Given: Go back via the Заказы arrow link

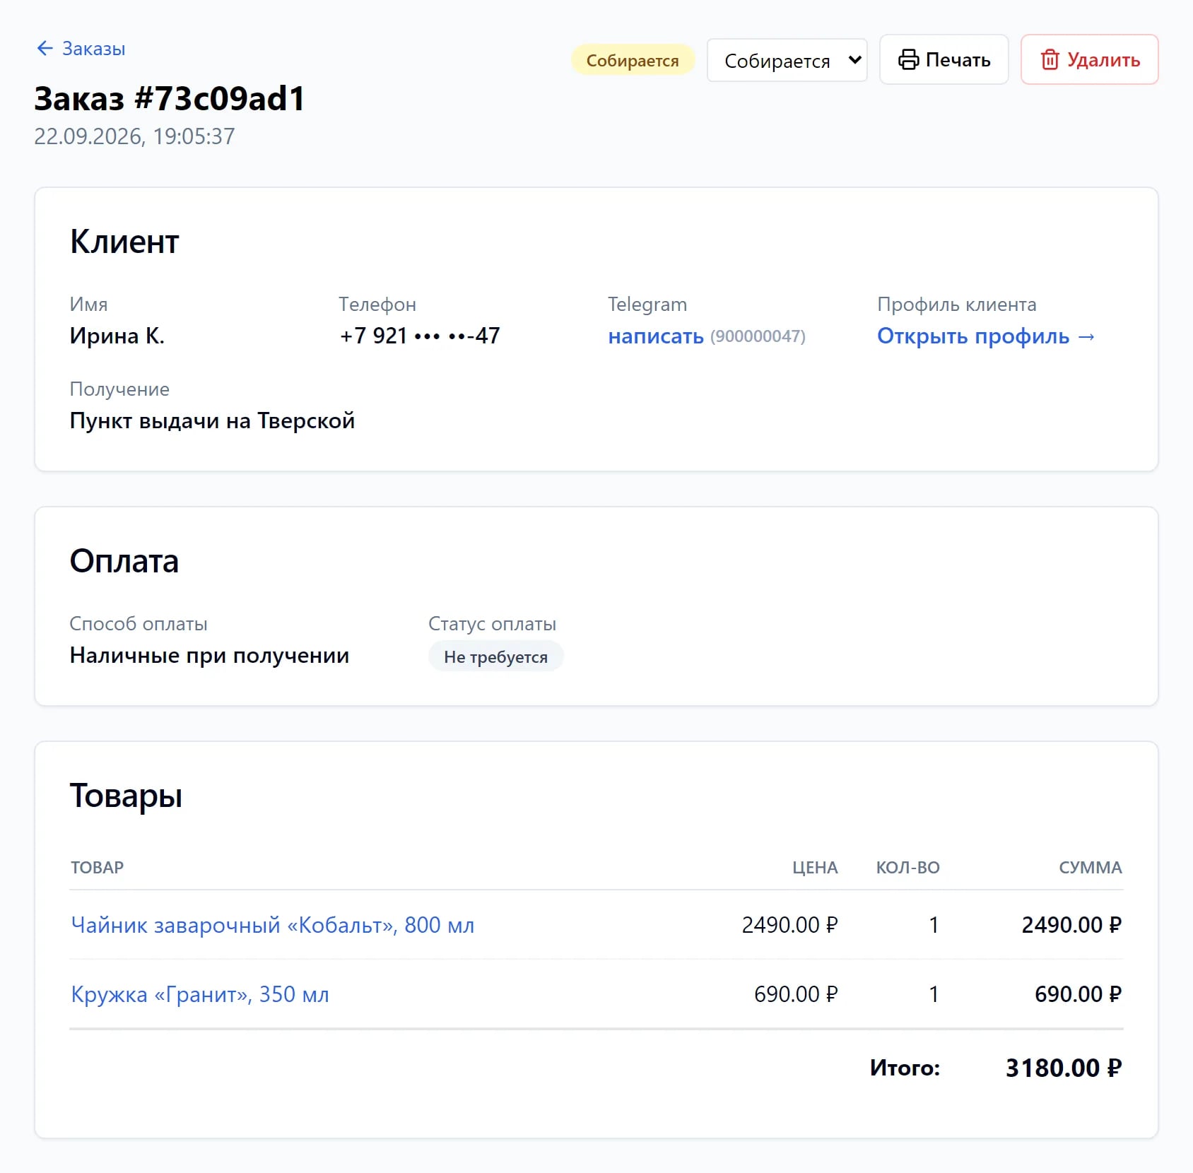Looking at the screenshot, I should 81,49.
